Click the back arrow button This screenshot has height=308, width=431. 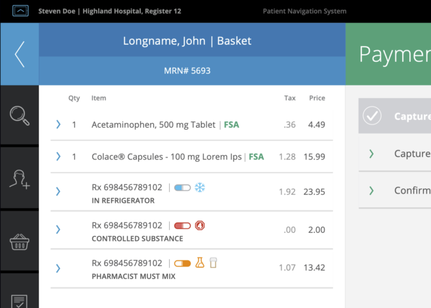[x=19, y=54]
